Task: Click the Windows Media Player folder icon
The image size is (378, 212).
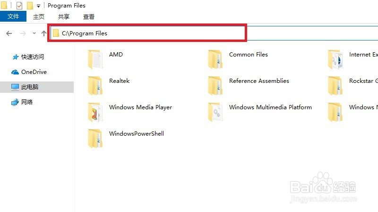Action: pos(95,112)
